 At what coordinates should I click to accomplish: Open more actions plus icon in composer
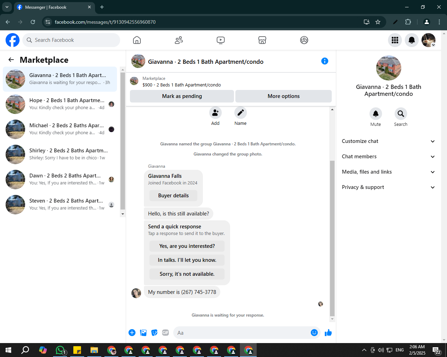[132, 333]
